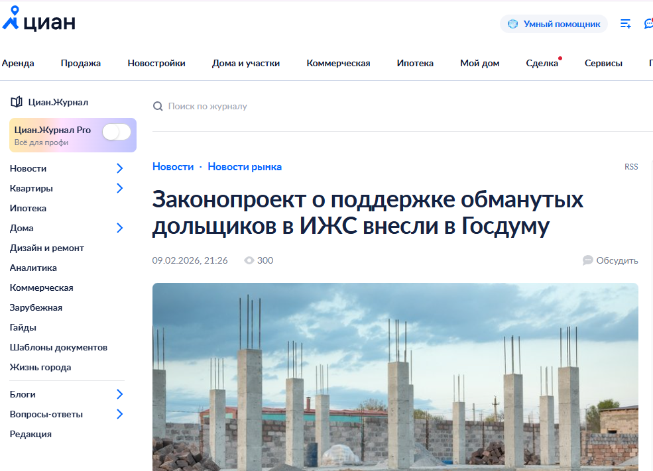Open the Сделка menu item
This screenshot has width=653, height=471.
(541, 63)
